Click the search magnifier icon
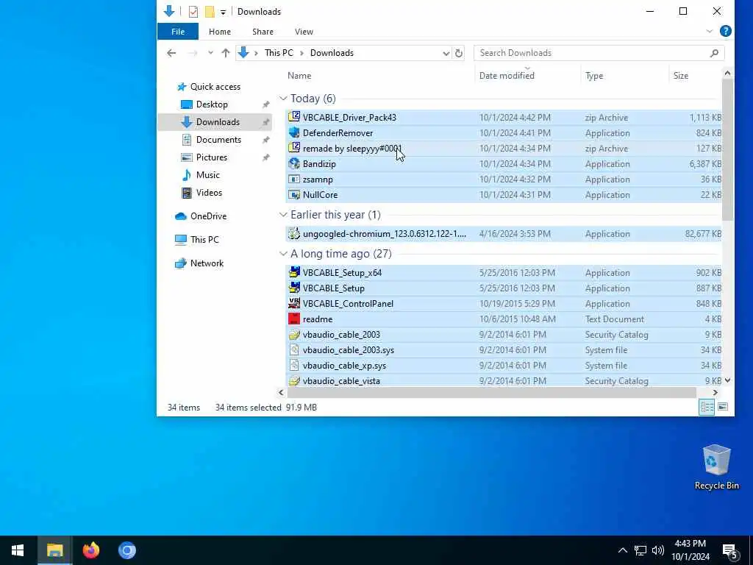This screenshot has height=565, width=753. [714, 53]
